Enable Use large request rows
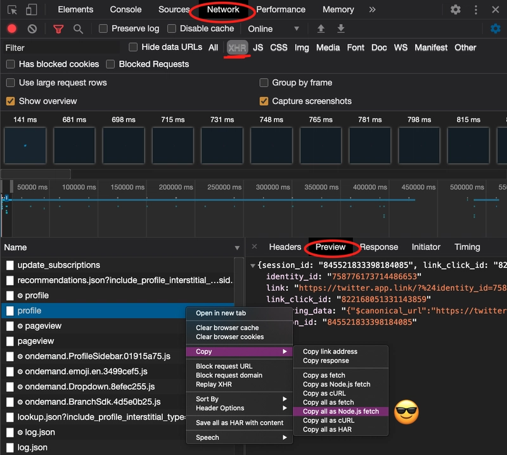Viewport: 507px width, 455px height. (11, 83)
